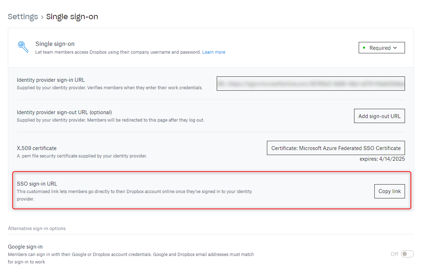Click the green status dot beside Required
The width and height of the screenshot is (421, 272).
(x=364, y=48)
